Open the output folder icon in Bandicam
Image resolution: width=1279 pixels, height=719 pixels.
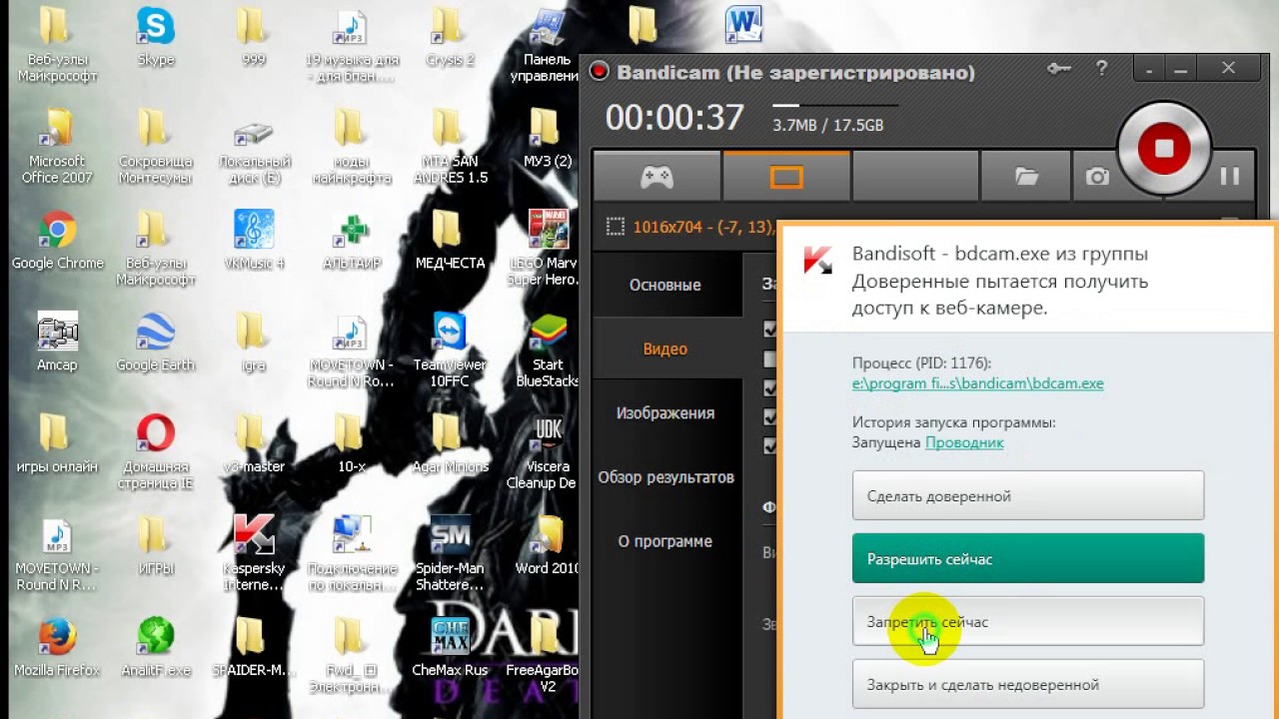pos(1026,177)
